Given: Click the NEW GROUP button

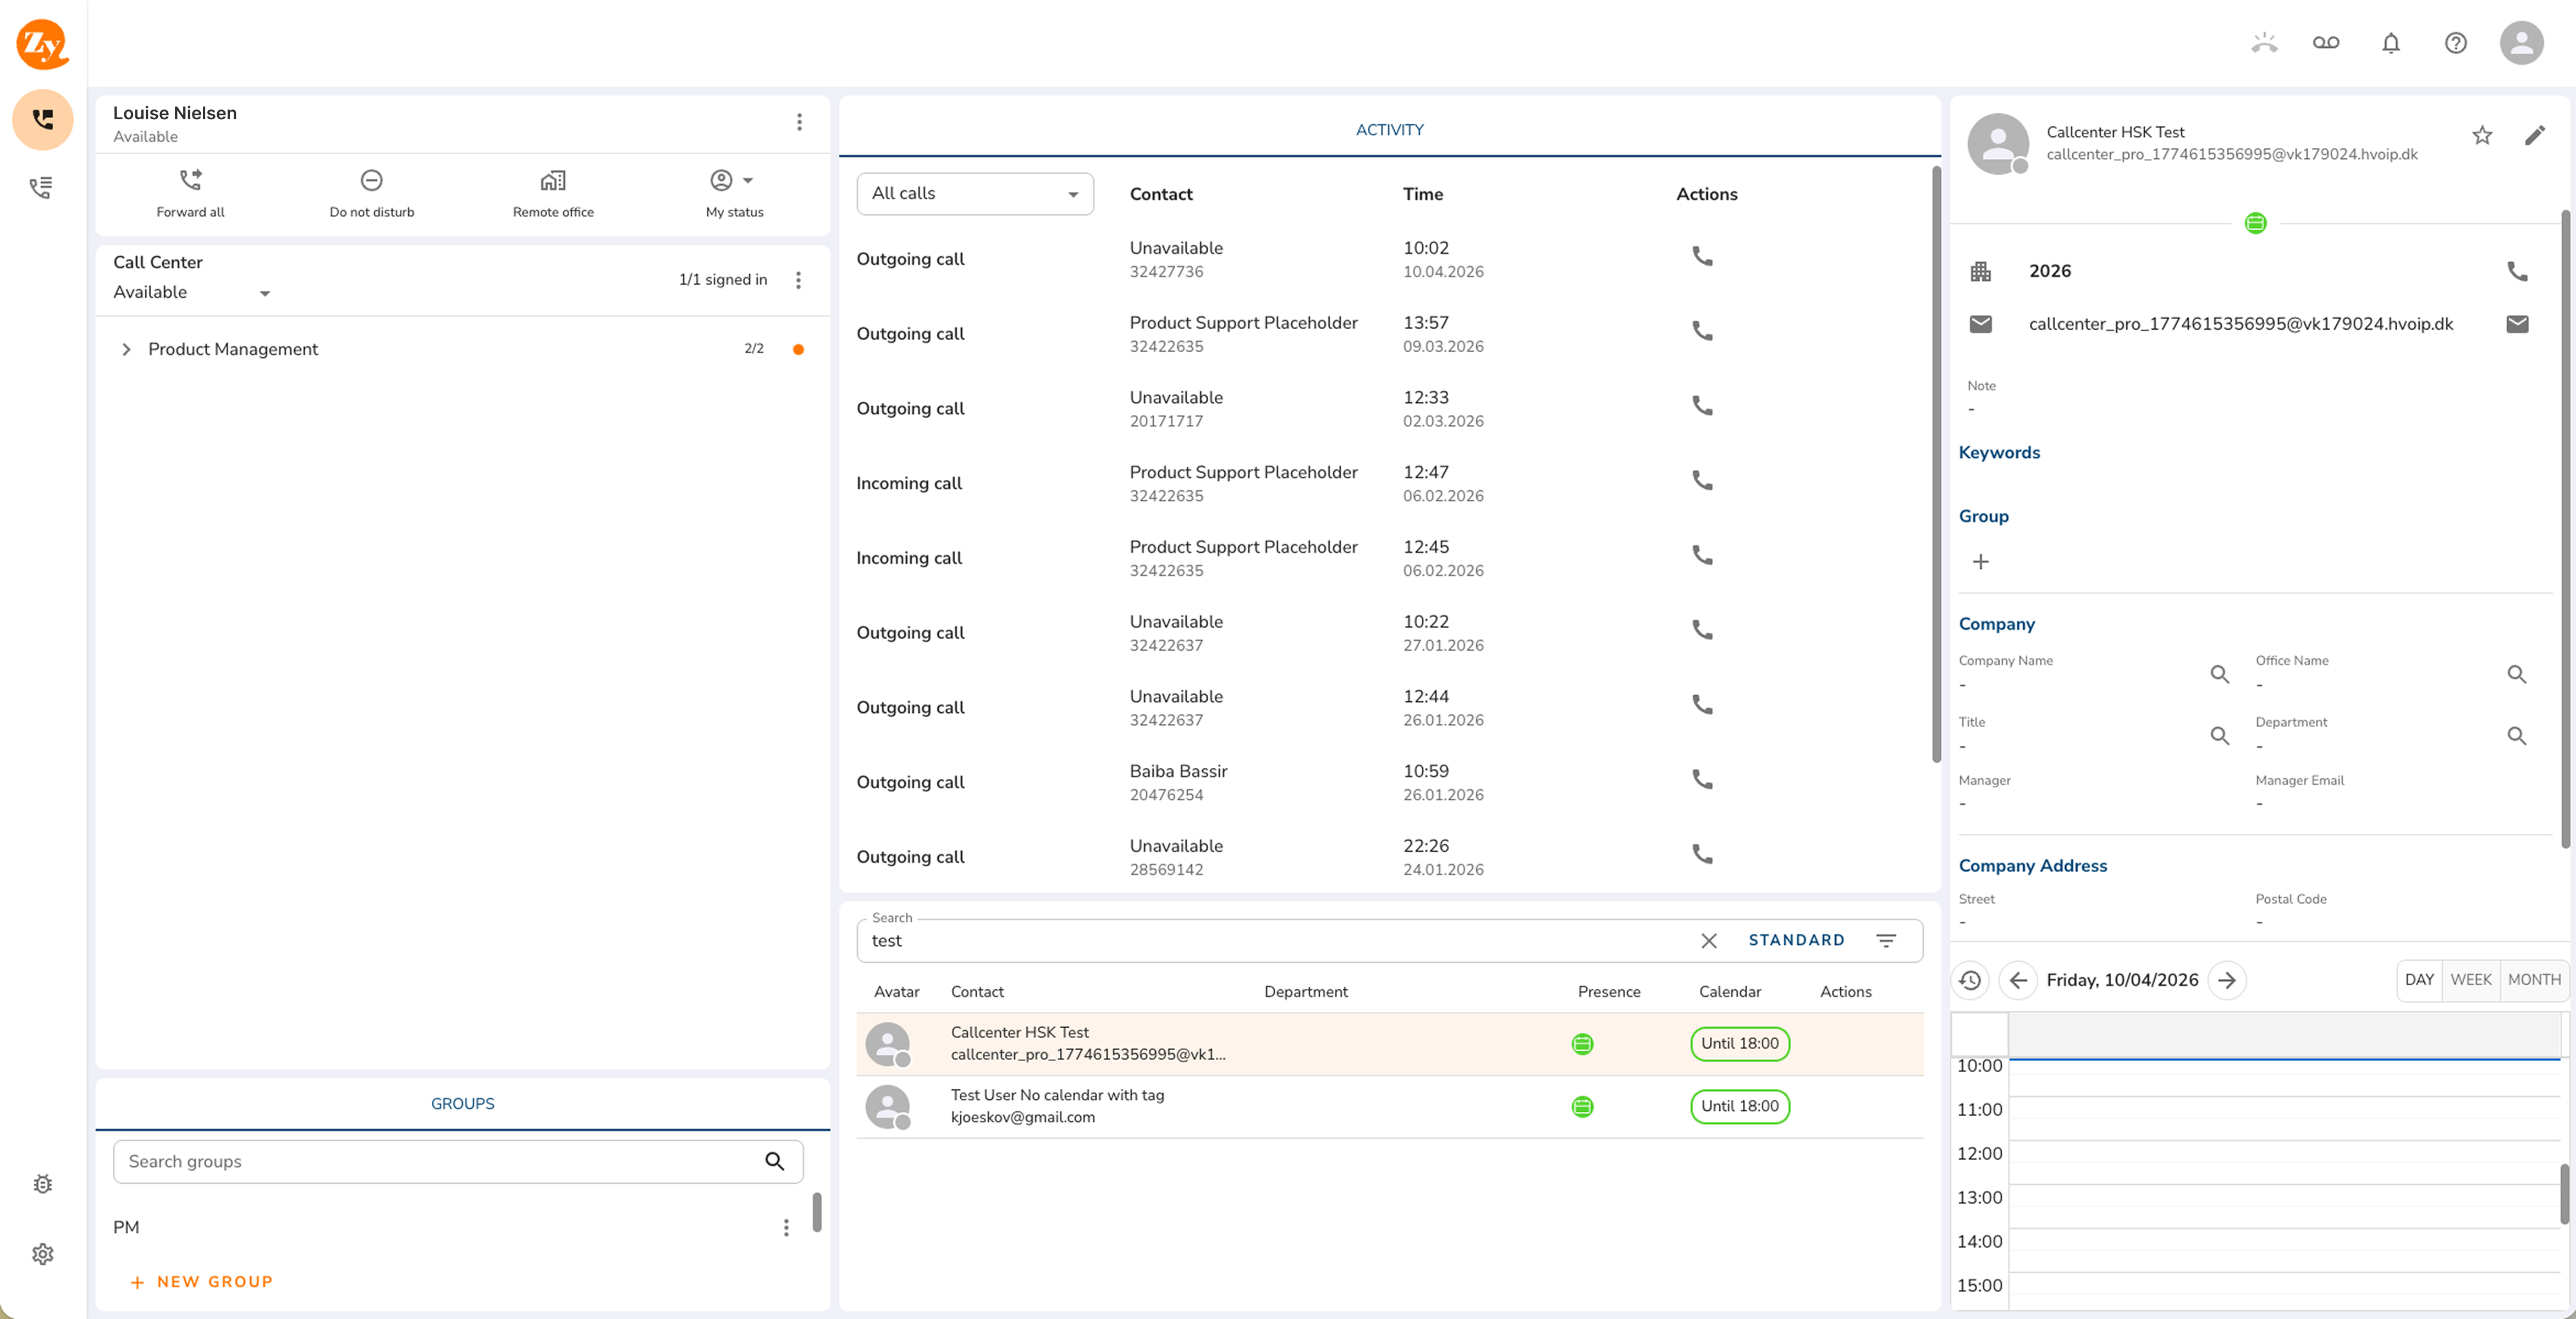Looking at the screenshot, I should point(201,1281).
